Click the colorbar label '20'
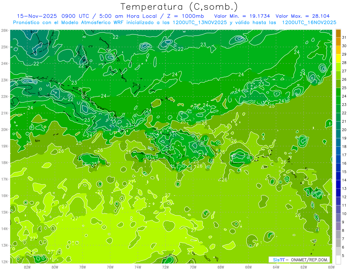The width and height of the screenshot is (352, 271). coord(344,130)
